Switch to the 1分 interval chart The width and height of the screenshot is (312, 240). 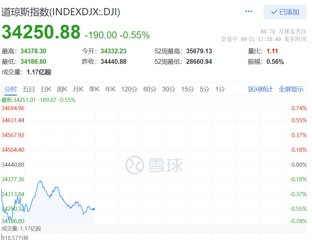click(x=220, y=90)
